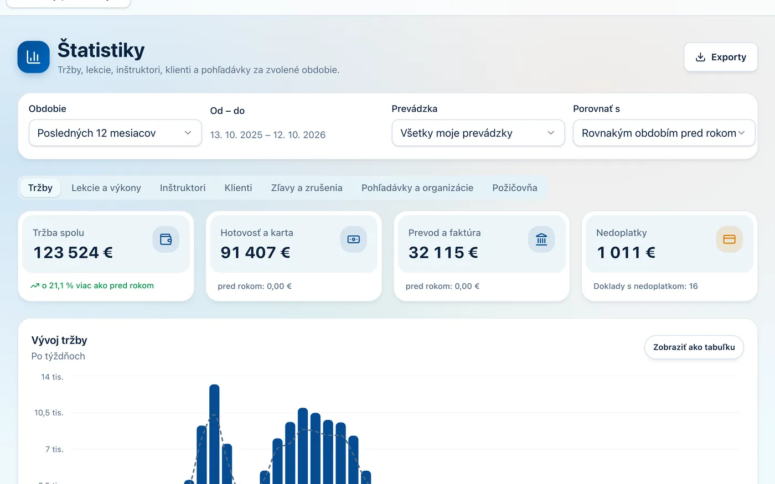The width and height of the screenshot is (775, 484).
Task: Click the download icon in Exporty button
Action: tap(700, 57)
